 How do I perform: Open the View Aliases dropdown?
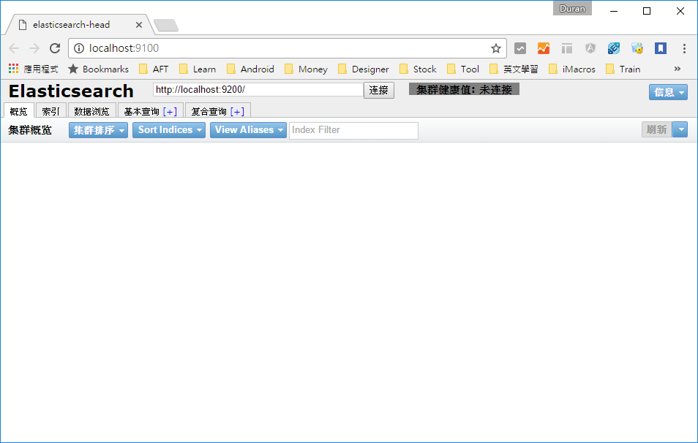click(247, 129)
